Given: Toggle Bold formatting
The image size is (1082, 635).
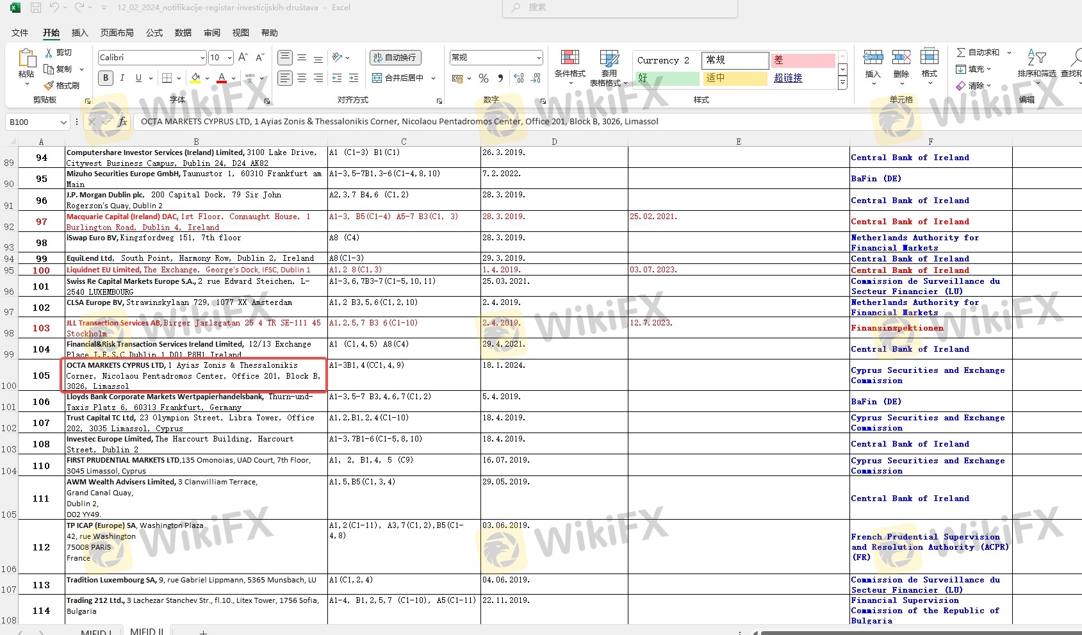Looking at the screenshot, I should pos(106,78).
